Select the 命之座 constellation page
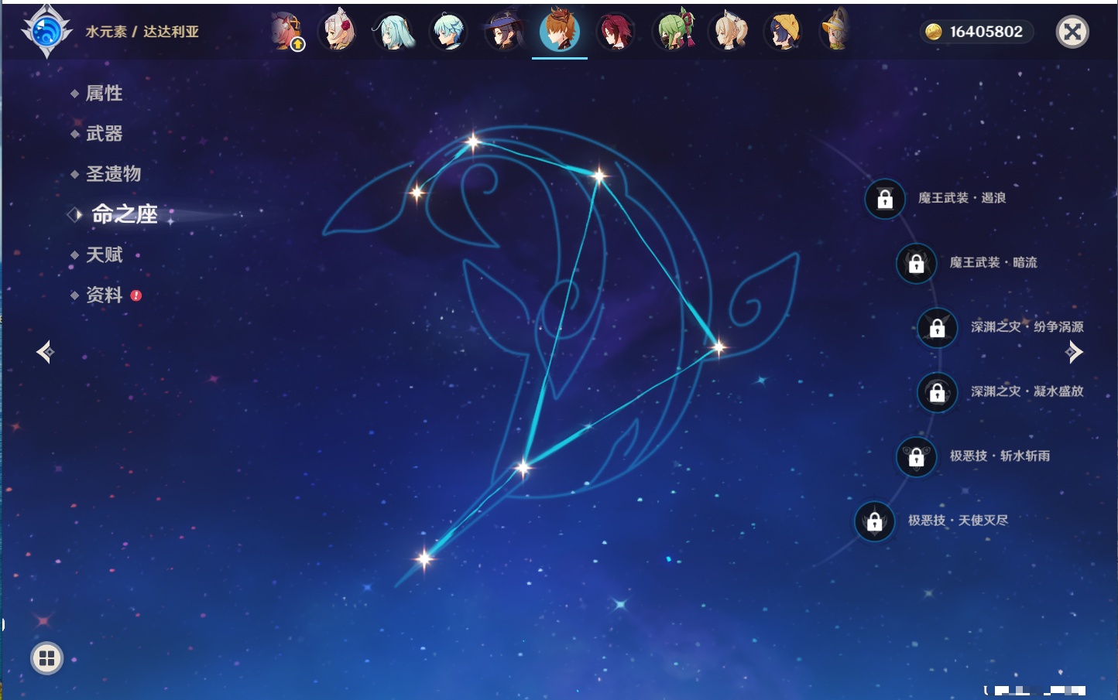The width and height of the screenshot is (1118, 700). 125,214
